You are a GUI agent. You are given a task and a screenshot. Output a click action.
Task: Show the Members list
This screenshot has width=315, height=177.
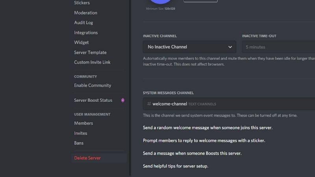(83, 123)
